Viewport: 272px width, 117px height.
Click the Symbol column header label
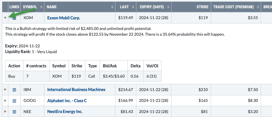point(30,7)
